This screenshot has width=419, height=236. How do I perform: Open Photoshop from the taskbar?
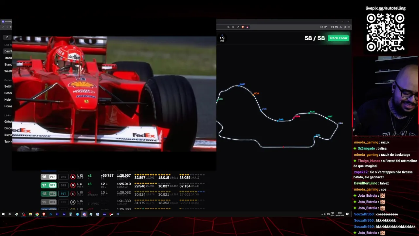coord(50,214)
